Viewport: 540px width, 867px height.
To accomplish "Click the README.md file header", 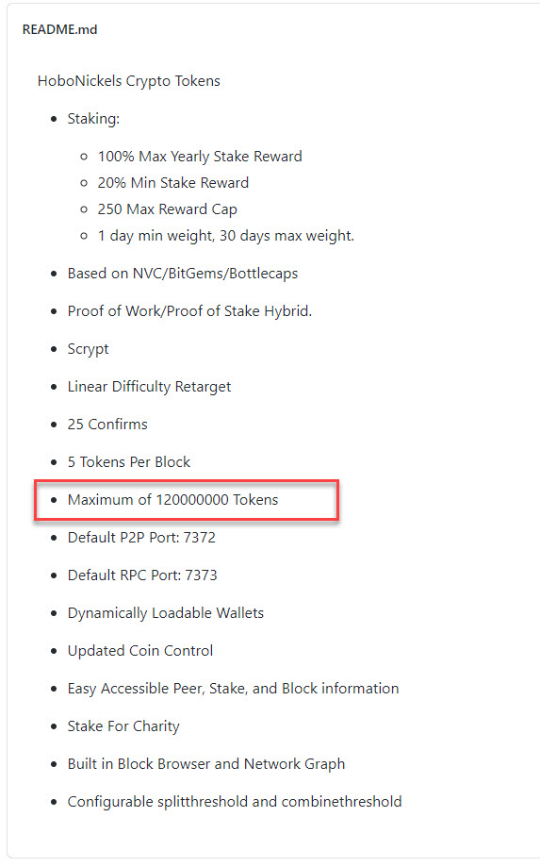I will point(59,29).
